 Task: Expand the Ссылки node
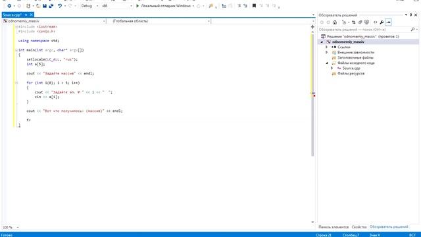(327, 47)
